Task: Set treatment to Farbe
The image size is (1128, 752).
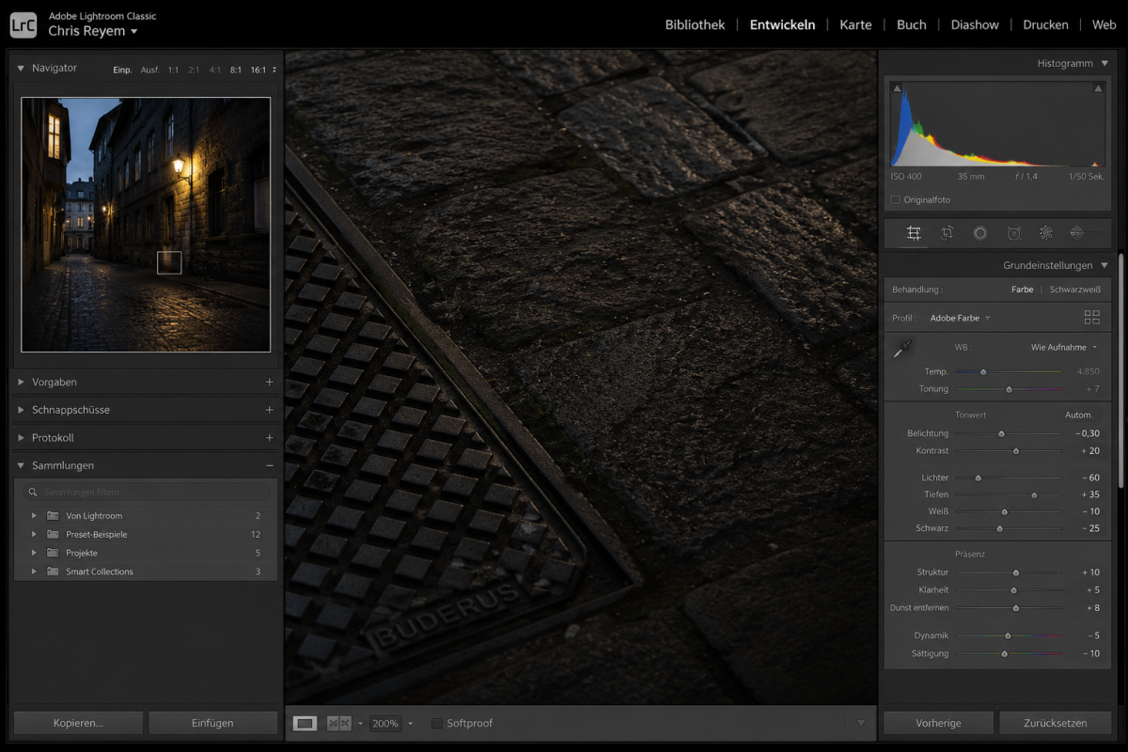Action: click(1022, 290)
